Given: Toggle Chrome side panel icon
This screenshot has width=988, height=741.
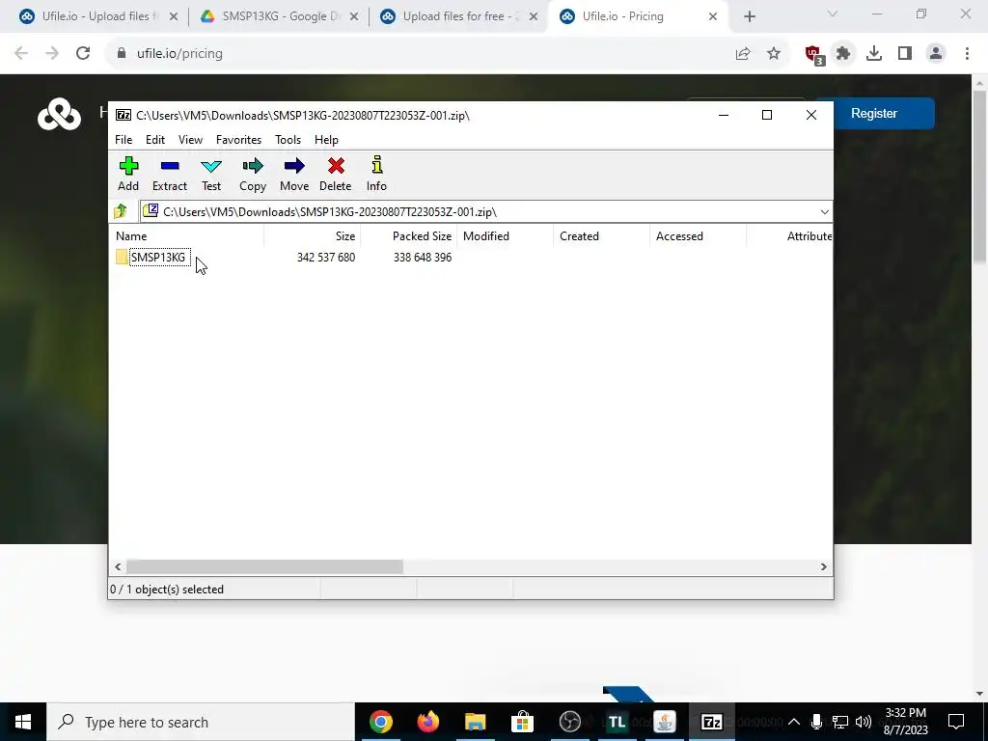Looking at the screenshot, I should (x=905, y=54).
